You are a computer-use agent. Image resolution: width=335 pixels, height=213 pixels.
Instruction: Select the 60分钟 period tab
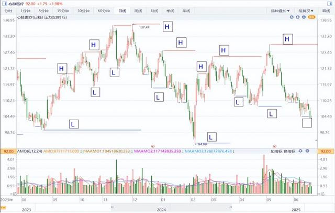(x=104, y=10)
